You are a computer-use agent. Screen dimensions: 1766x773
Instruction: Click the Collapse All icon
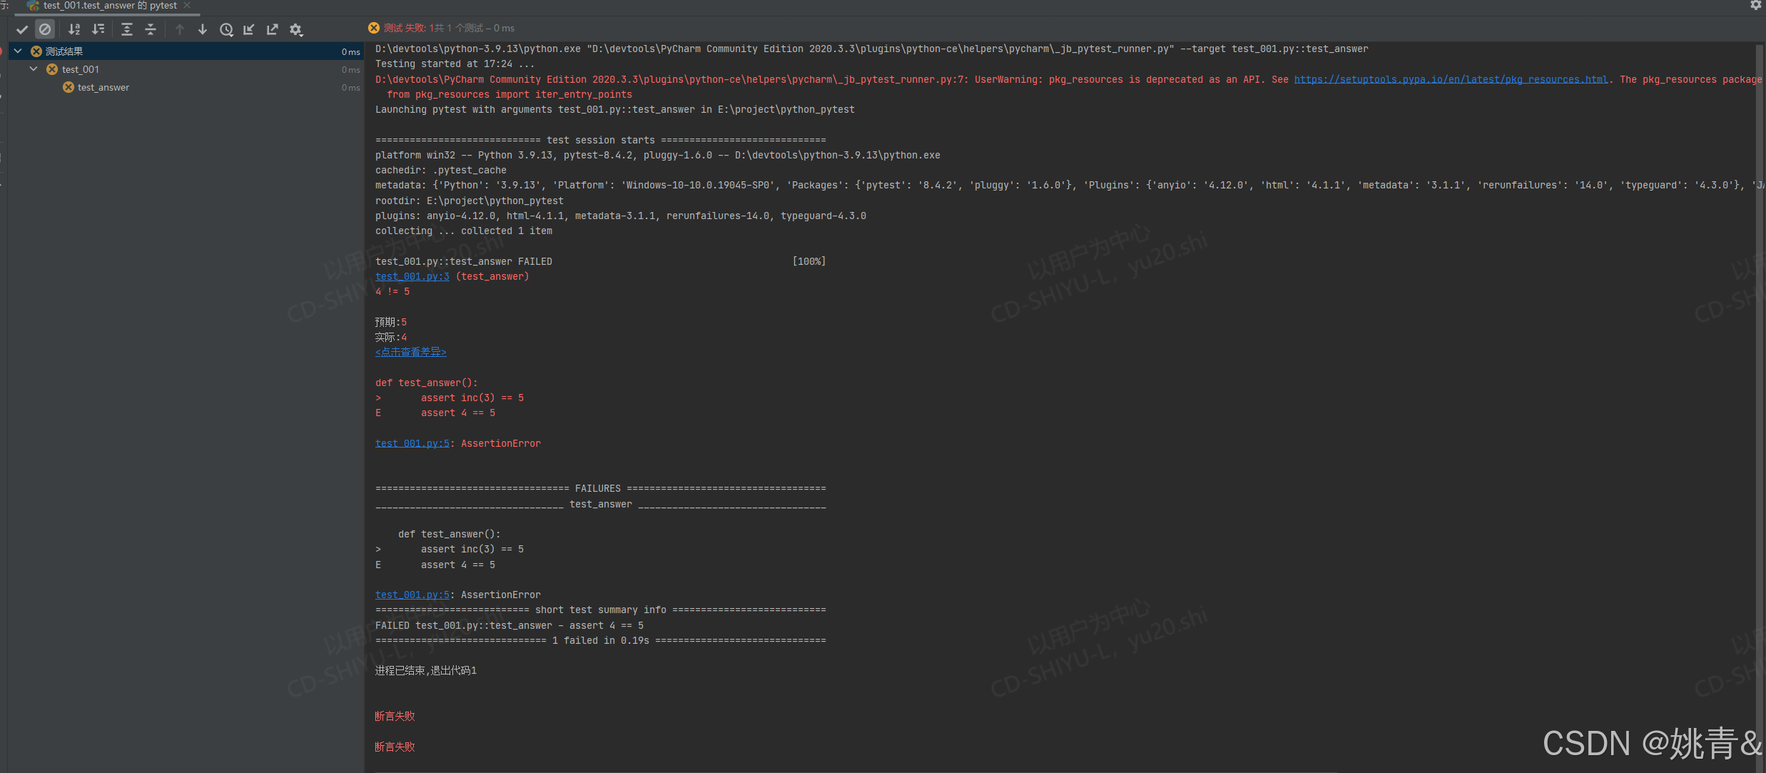[151, 29]
